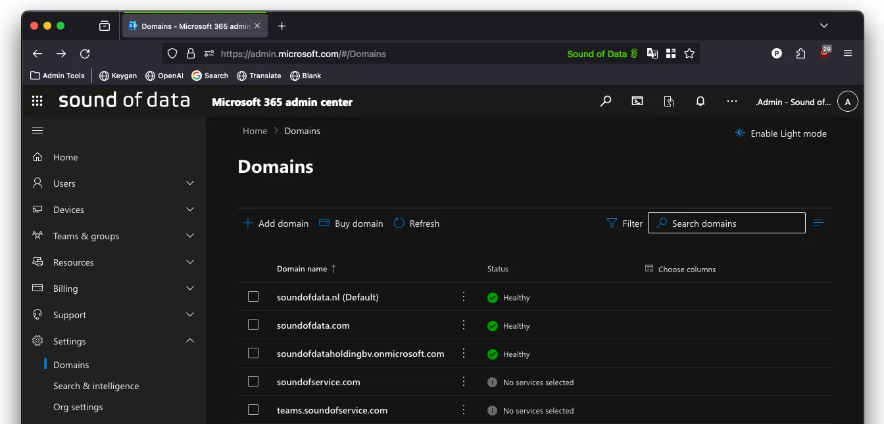Open the Filter option

pos(624,224)
